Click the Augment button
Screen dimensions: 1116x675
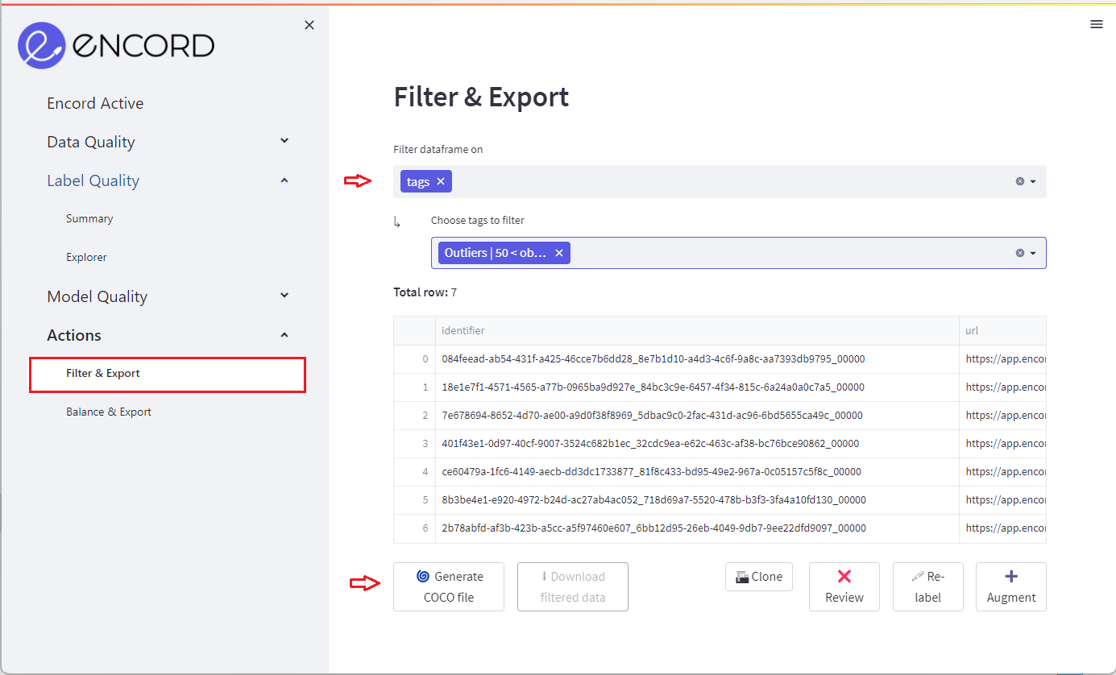point(1011,586)
